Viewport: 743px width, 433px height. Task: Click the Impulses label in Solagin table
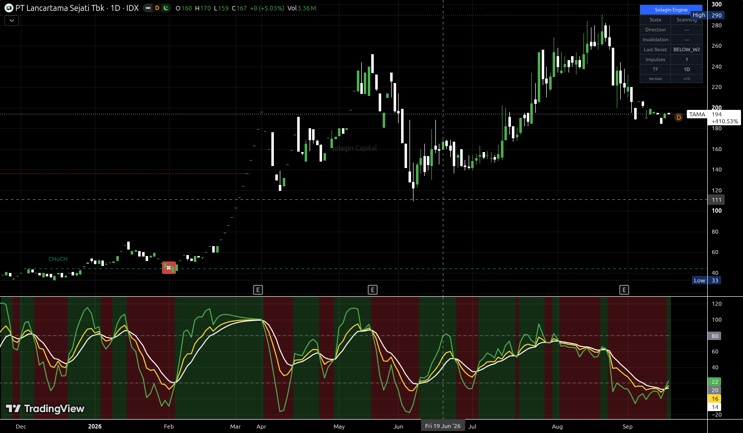coord(655,60)
